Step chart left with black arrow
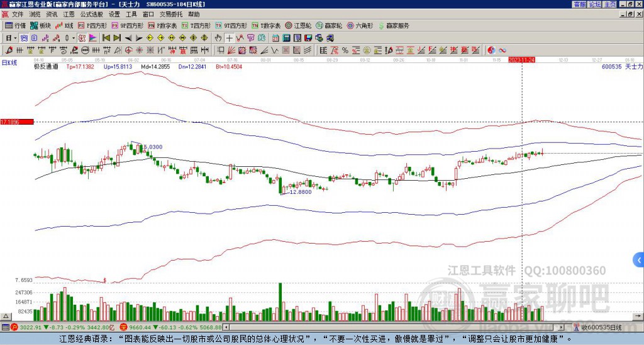 pos(128,38)
